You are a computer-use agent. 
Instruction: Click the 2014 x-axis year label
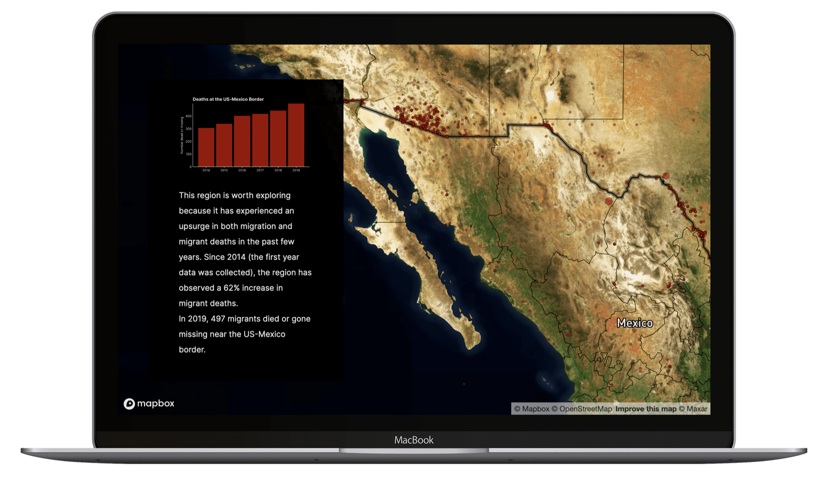click(x=206, y=170)
